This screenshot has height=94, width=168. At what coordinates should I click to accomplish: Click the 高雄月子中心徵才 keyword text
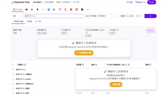(x=23, y=93)
